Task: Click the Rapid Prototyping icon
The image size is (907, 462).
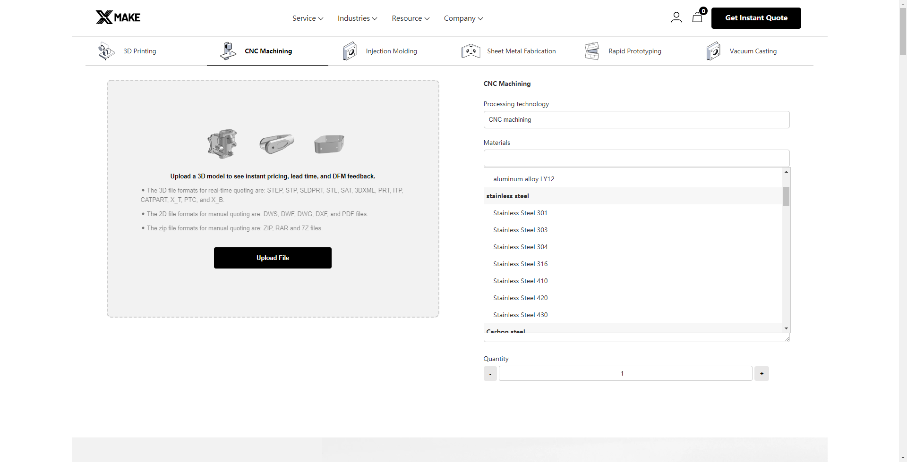Action: point(592,51)
